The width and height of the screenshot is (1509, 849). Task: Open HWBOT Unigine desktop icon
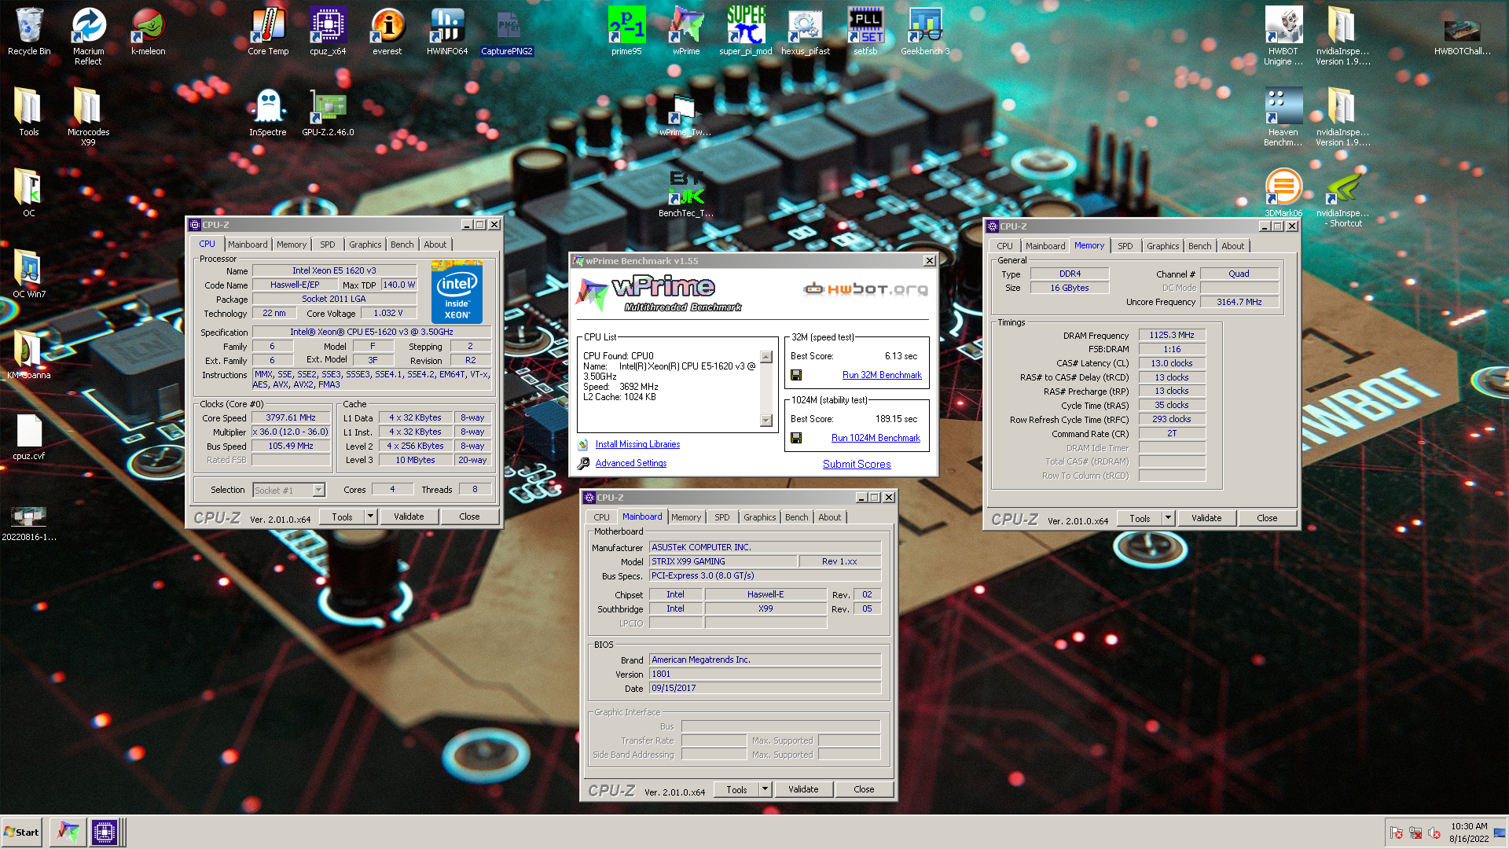coord(1283,35)
